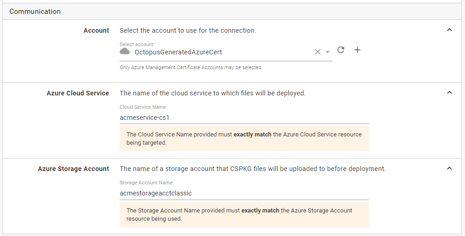This screenshot has height=236, width=465.
Task: Click the Azure Cloud Service label
Action: pos(78,93)
